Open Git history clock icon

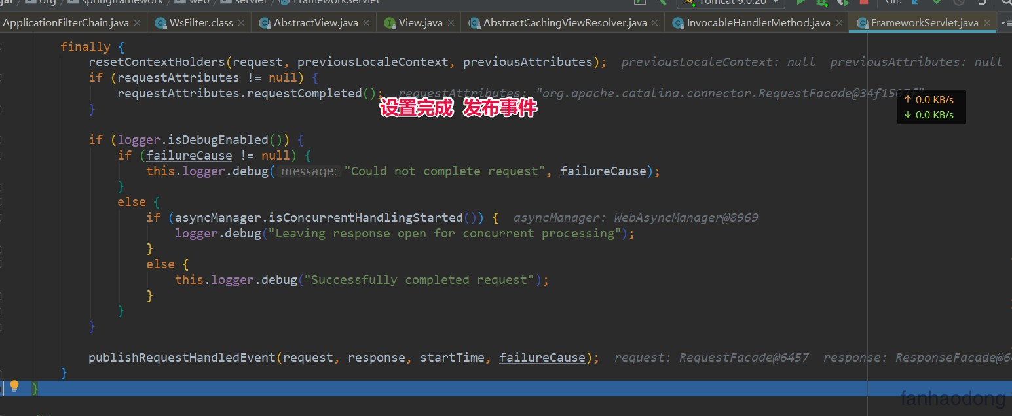point(958,2)
